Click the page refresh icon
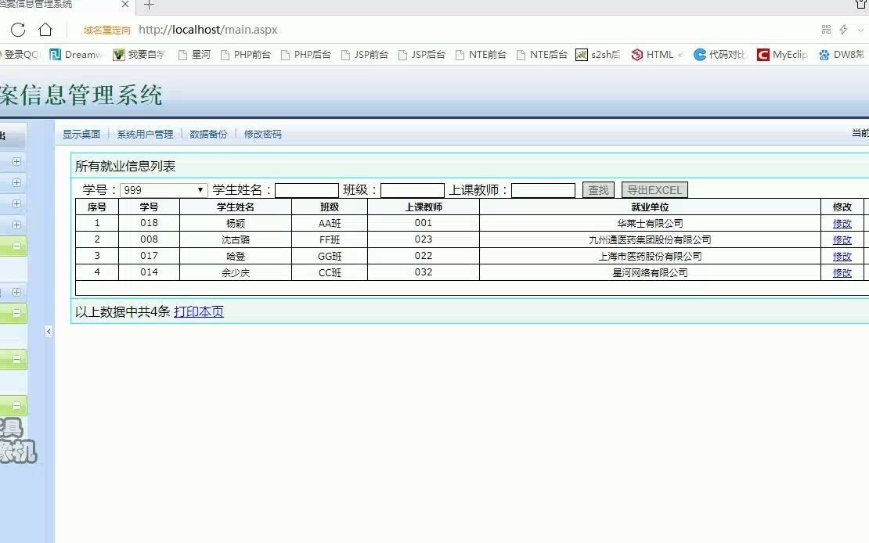Screen dimensions: 869x543 click(x=16, y=29)
